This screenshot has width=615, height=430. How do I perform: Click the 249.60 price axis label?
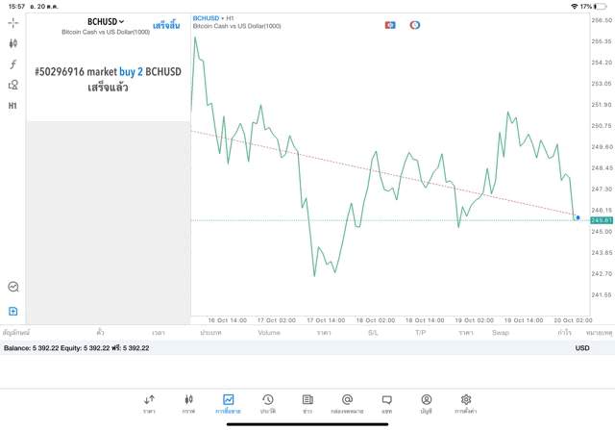pyautogui.click(x=602, y=147)
